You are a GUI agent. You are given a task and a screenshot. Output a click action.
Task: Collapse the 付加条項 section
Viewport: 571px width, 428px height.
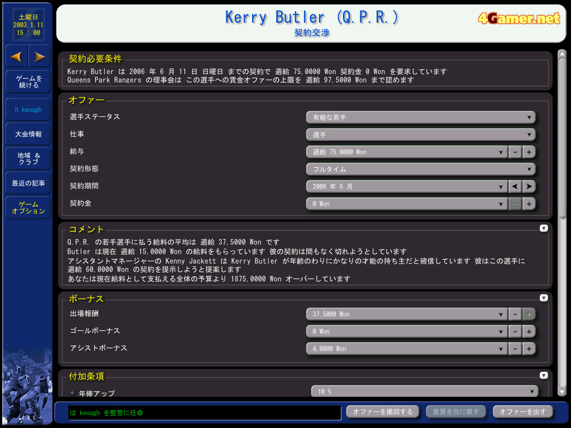[x=544, y=375]
